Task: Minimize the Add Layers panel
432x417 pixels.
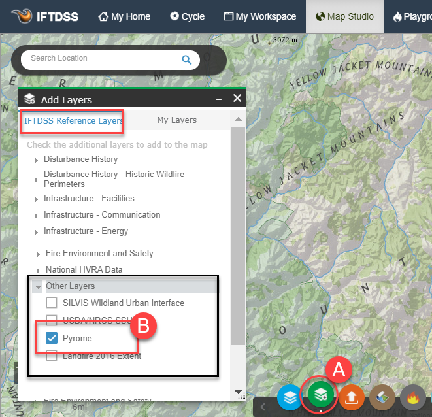Action: (219, 99)
